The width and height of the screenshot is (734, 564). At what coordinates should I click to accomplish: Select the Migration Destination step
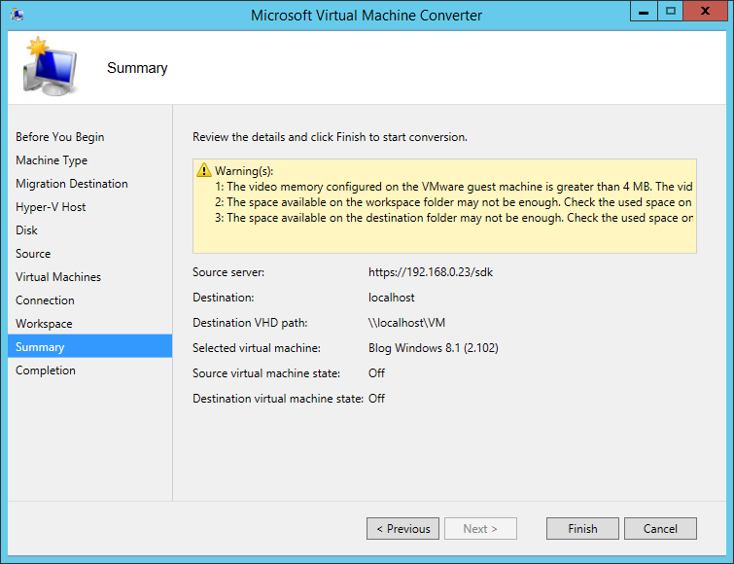pos(72,184)
